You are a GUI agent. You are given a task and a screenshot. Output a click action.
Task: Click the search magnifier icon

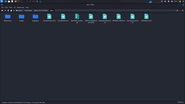pyautogui.click(x=182, y=10)
